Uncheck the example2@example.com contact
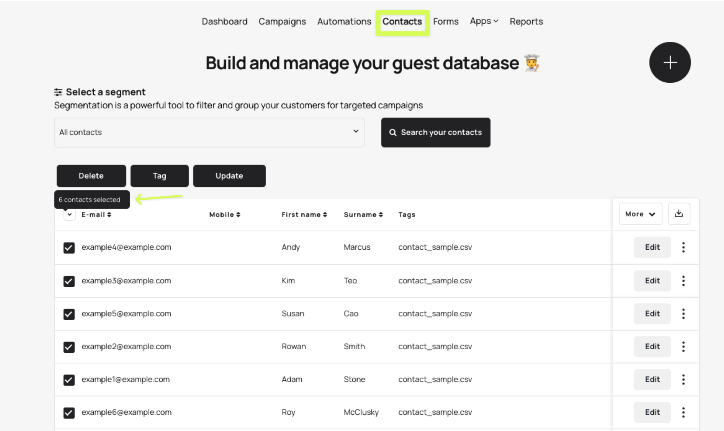 [69, 347]
